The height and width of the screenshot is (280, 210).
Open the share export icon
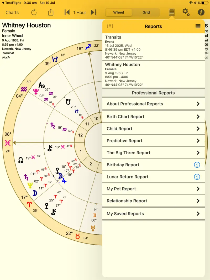(51, 12)
